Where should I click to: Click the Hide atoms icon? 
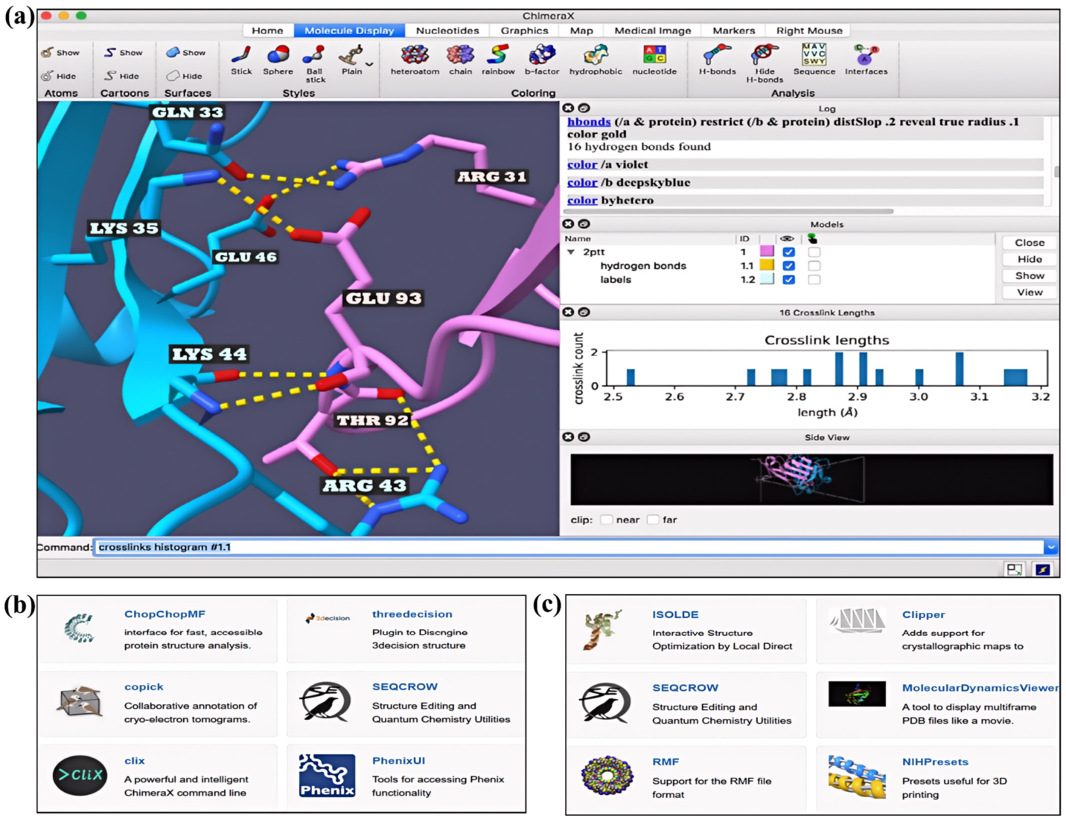click(x=48, y=76)
